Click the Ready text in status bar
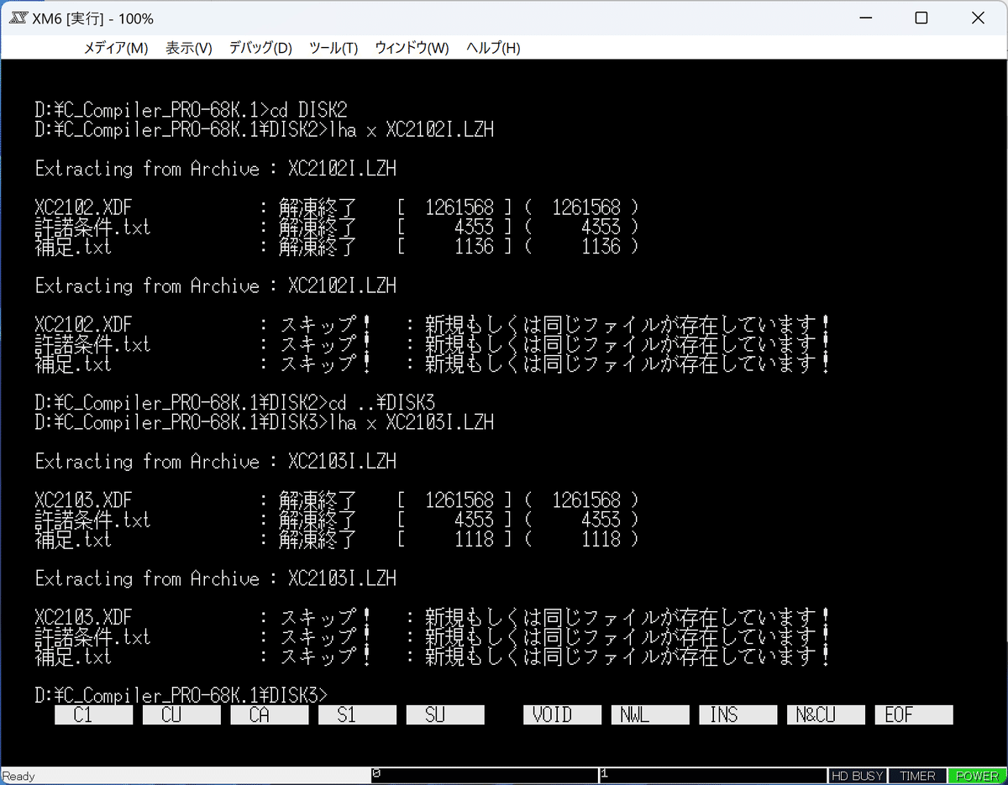Viewport: 1008px width, 785px height. 18,777
